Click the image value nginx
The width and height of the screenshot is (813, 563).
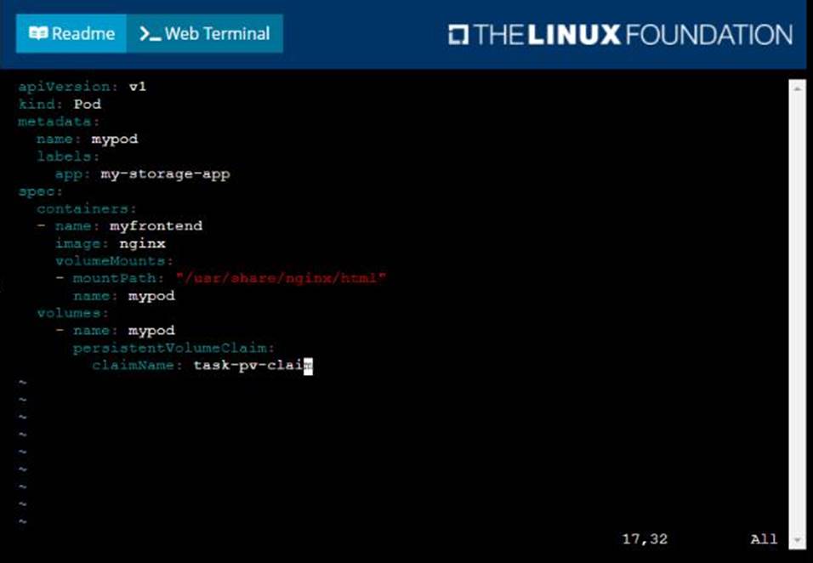(x=143, y=244)
